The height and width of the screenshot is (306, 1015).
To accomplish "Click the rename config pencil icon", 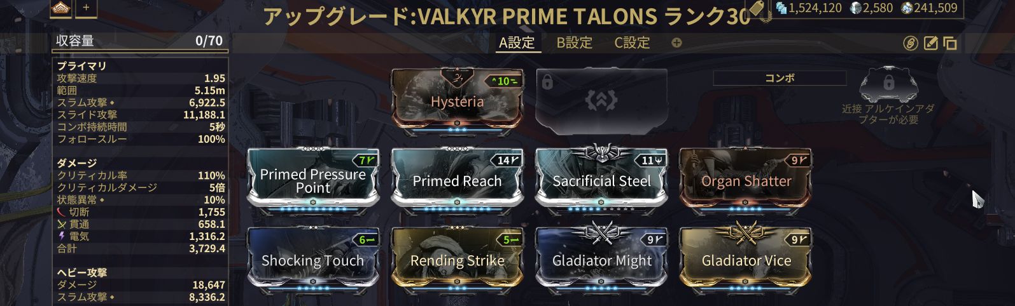I will [930, 43].
